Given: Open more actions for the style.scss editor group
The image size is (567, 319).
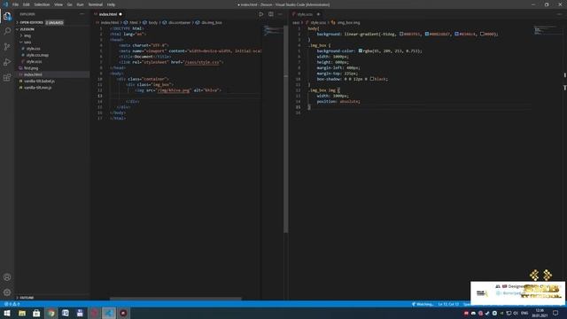Looking at the screenshot, I should 560,14.
